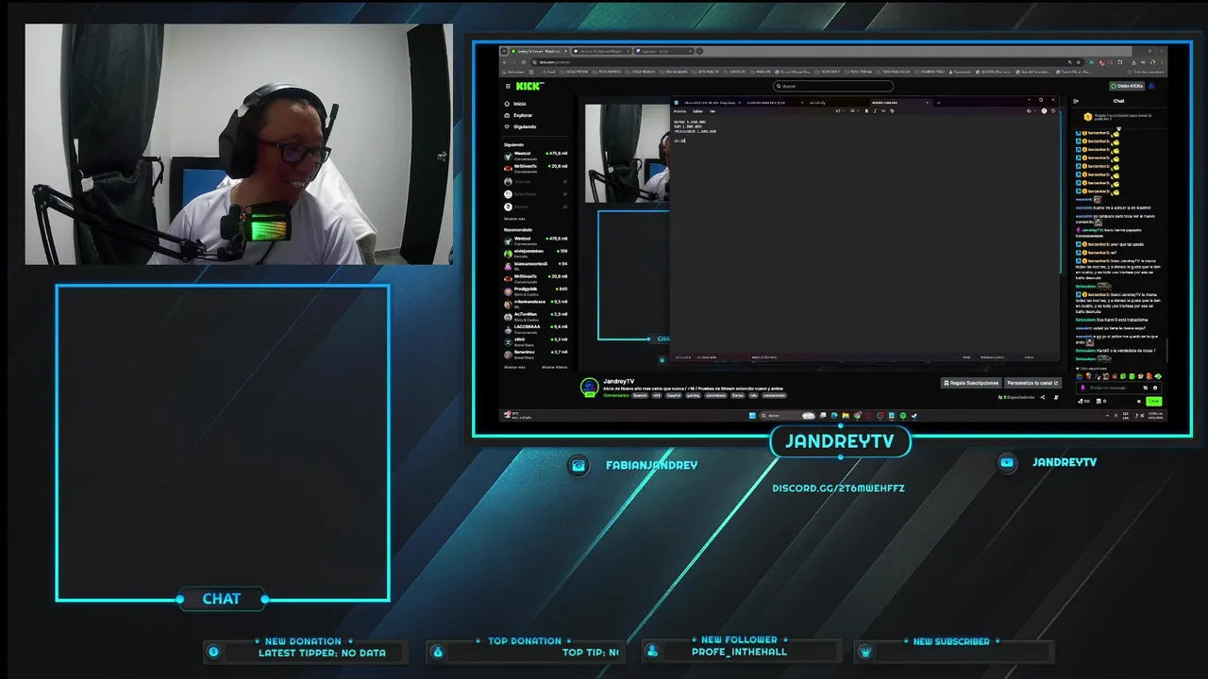The height and width of the screenshot is (679, 1208).
Task: Click the emoji icon in chat input
Action: coord(1155,388)
